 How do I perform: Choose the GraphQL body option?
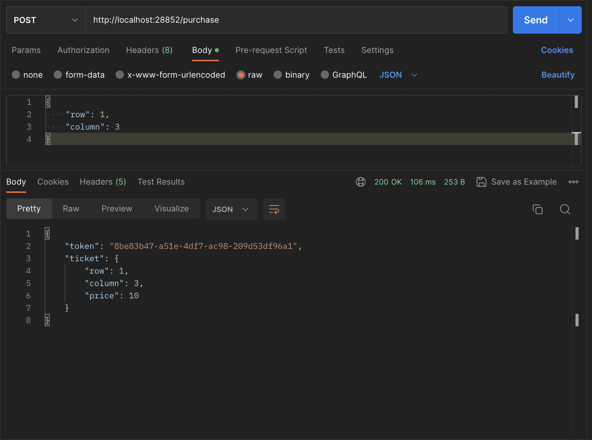coord(325,75)
